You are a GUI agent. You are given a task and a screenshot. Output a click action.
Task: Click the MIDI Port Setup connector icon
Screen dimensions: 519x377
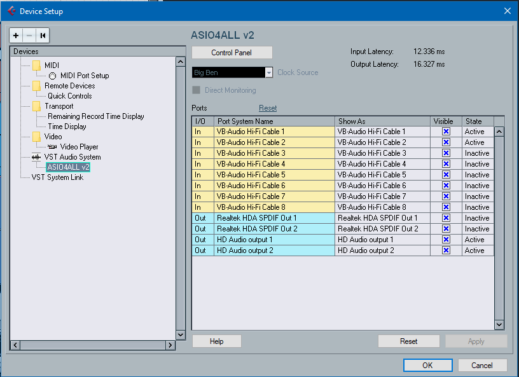(x=53, y=76)
